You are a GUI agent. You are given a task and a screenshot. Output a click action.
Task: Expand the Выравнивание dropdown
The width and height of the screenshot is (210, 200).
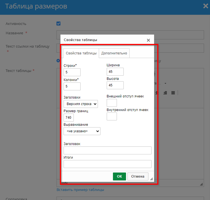82,131
